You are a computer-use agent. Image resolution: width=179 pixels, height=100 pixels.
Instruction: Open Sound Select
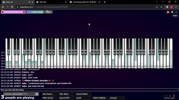[x=83, y=94]
